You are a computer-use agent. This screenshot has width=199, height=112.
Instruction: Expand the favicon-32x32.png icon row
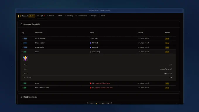click(x=22, y=83)
